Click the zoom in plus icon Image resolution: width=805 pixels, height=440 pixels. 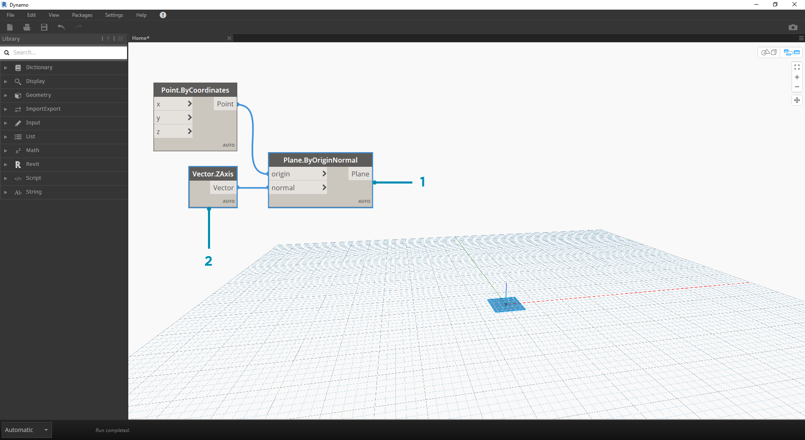point(797,77)
